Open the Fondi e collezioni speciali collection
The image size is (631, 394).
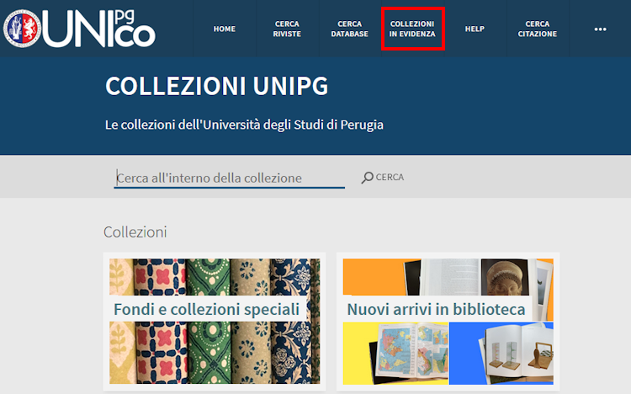(x=215, y=321)
